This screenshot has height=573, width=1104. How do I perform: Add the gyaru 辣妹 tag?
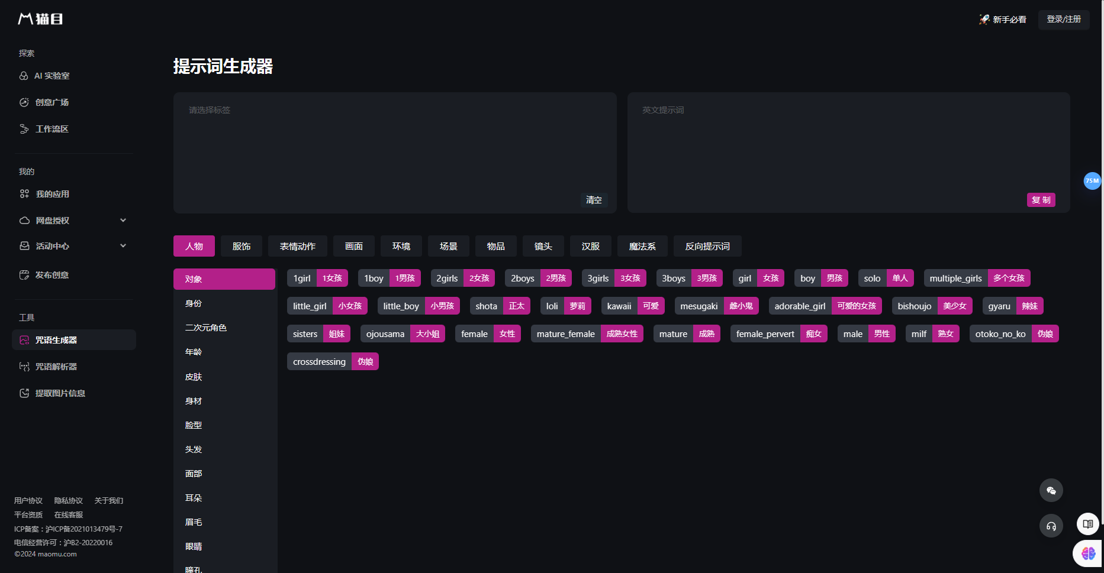(1013, 306)
